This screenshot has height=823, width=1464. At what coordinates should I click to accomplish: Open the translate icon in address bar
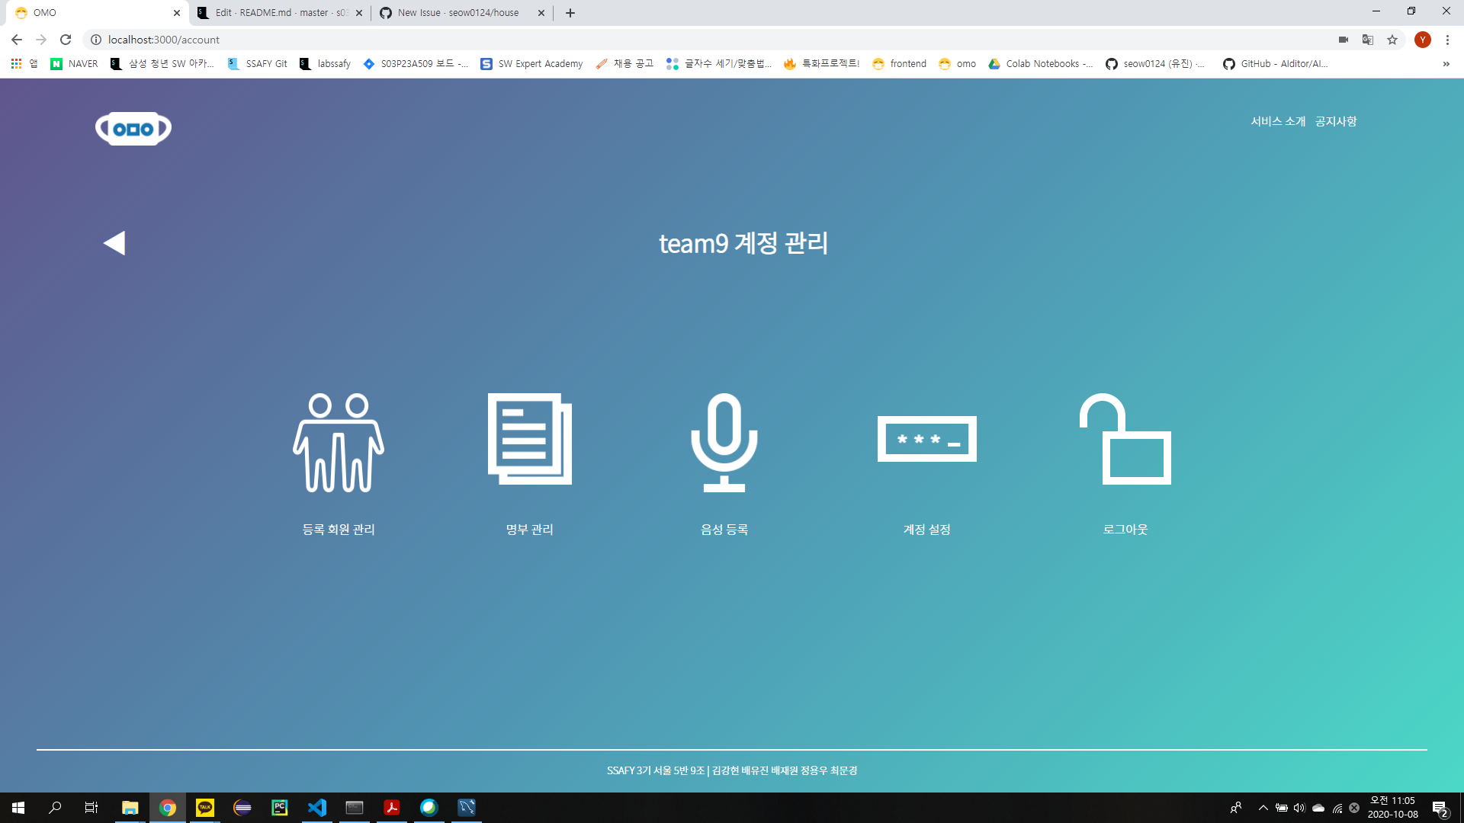(x=1366, y=40)
